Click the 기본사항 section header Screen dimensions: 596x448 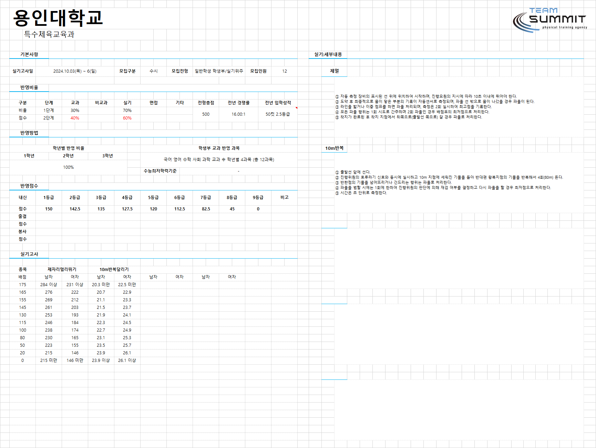coord(29,54)
